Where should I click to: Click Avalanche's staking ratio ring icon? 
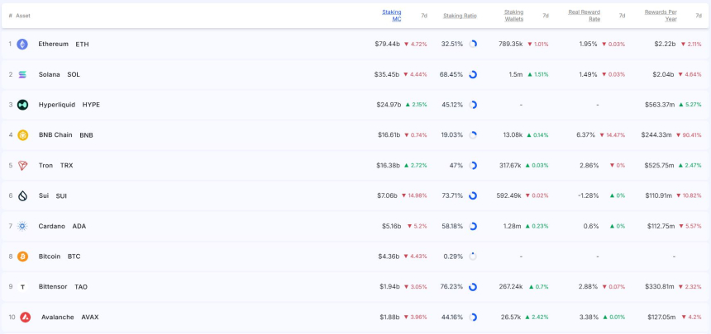click(473, 318)
